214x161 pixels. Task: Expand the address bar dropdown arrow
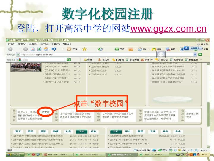pyautogui.click(x=195, y=55)
